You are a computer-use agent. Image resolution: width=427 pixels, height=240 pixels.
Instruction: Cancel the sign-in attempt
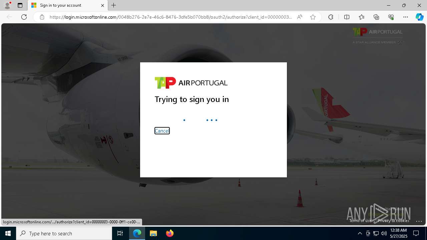click(x=162, y=131)
